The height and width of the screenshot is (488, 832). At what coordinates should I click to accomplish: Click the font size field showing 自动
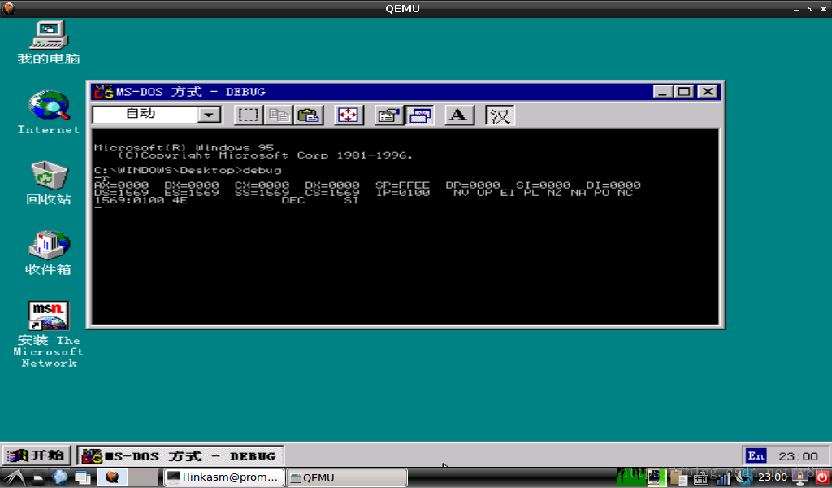(x=145, y=115)
